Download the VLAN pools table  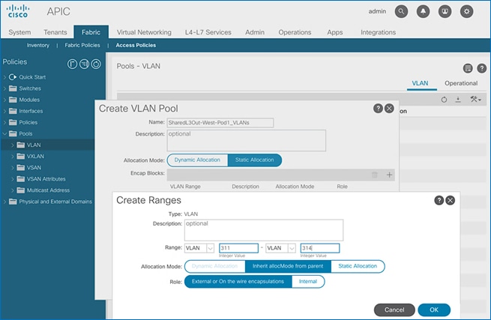coord(458,100)
